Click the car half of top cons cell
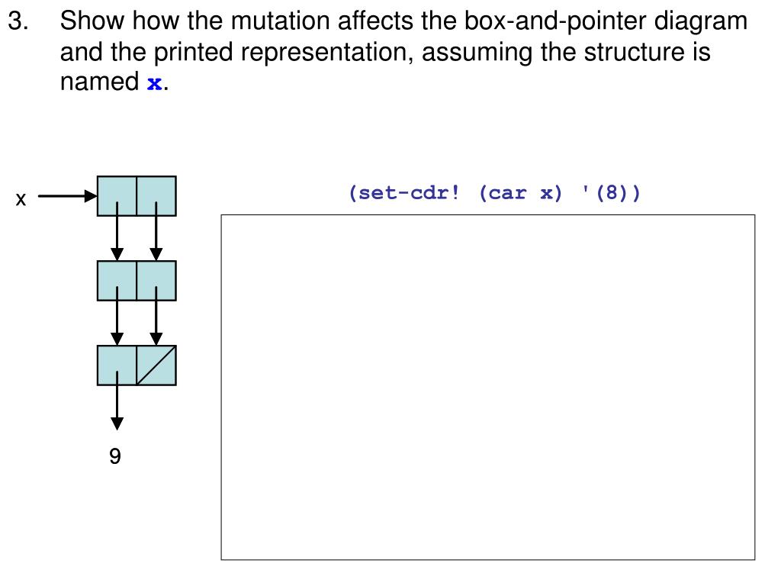781x586 pixels. tap(117, 196)
